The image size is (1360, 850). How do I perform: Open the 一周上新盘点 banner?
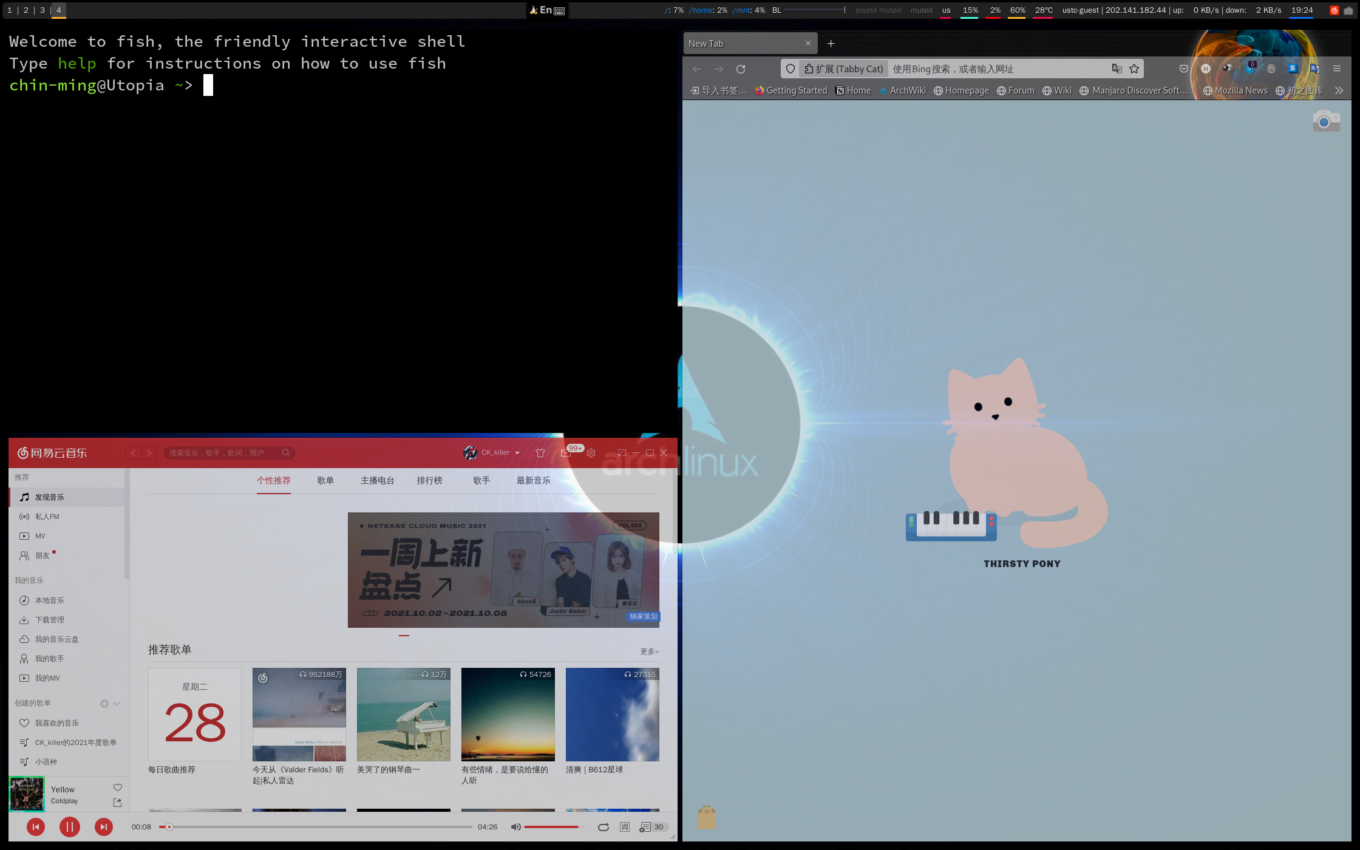pos(503,570)
